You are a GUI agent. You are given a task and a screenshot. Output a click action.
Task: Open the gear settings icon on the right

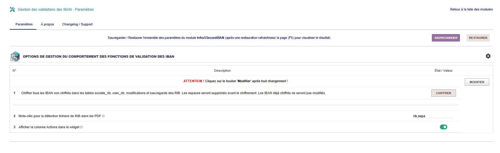click(x=488, y=56)
